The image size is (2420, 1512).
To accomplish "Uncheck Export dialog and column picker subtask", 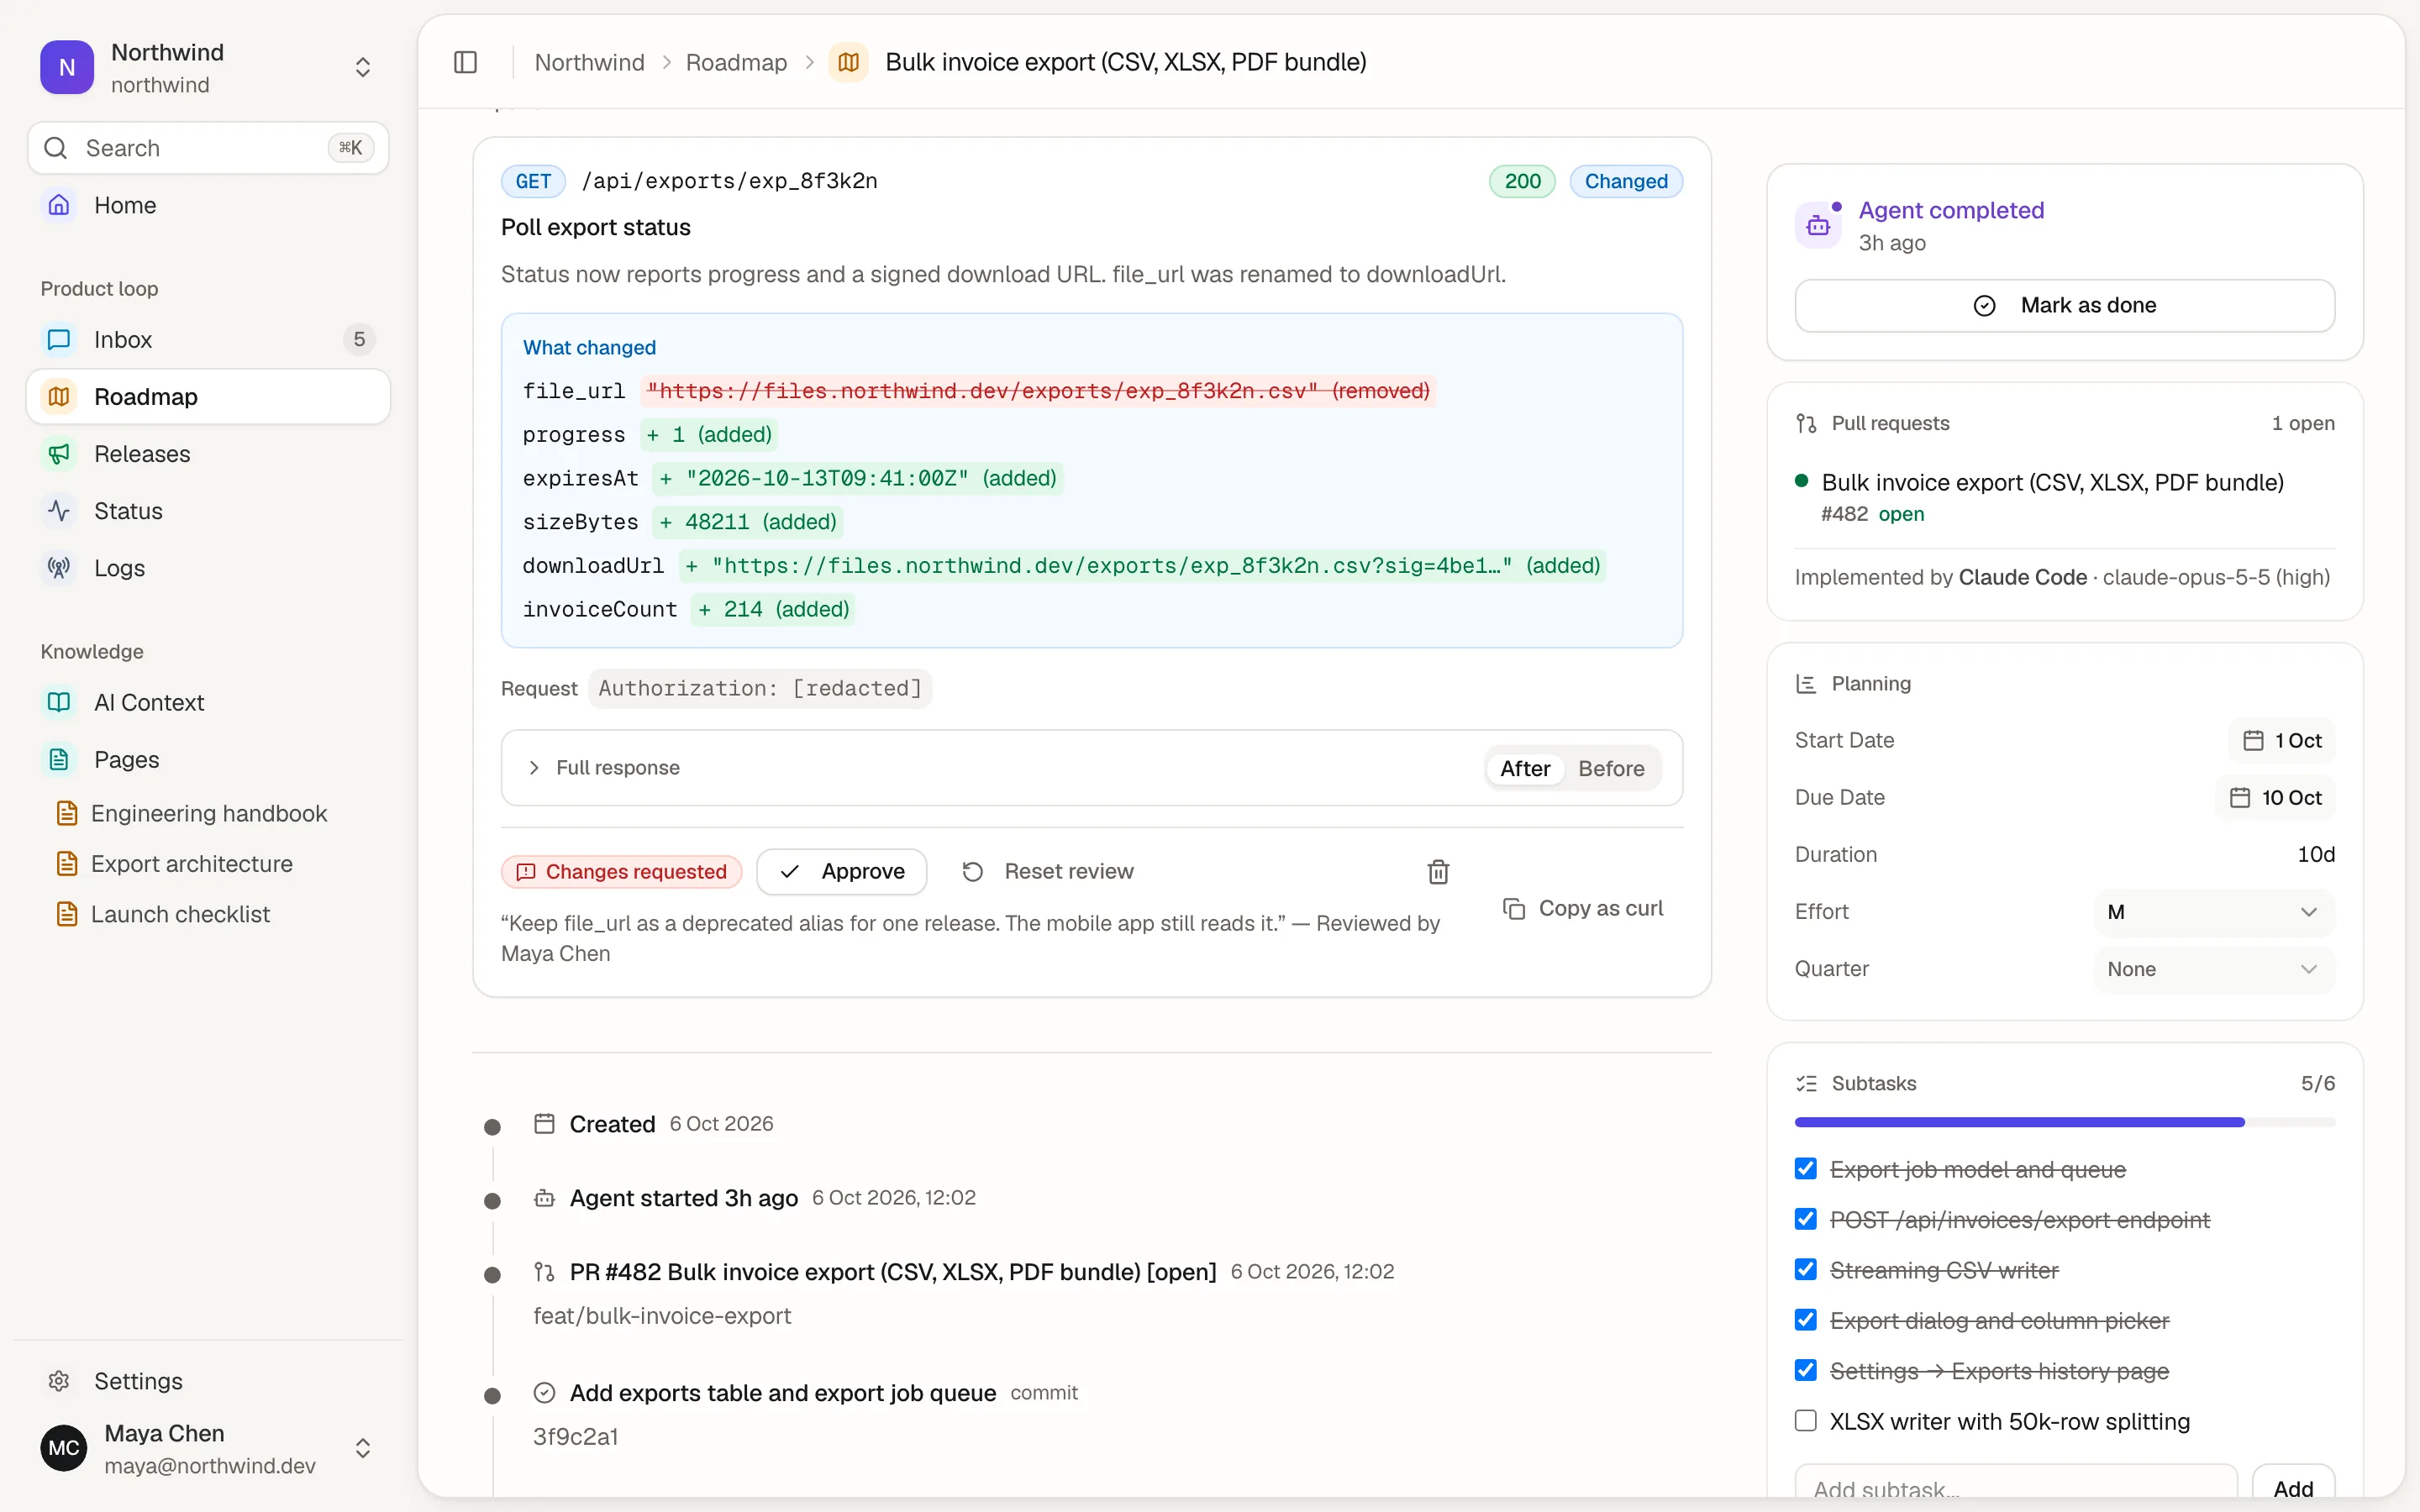I will tap(1806, 1320).
